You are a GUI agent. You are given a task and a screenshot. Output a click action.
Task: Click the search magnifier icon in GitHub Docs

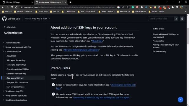tap(176, 19)
